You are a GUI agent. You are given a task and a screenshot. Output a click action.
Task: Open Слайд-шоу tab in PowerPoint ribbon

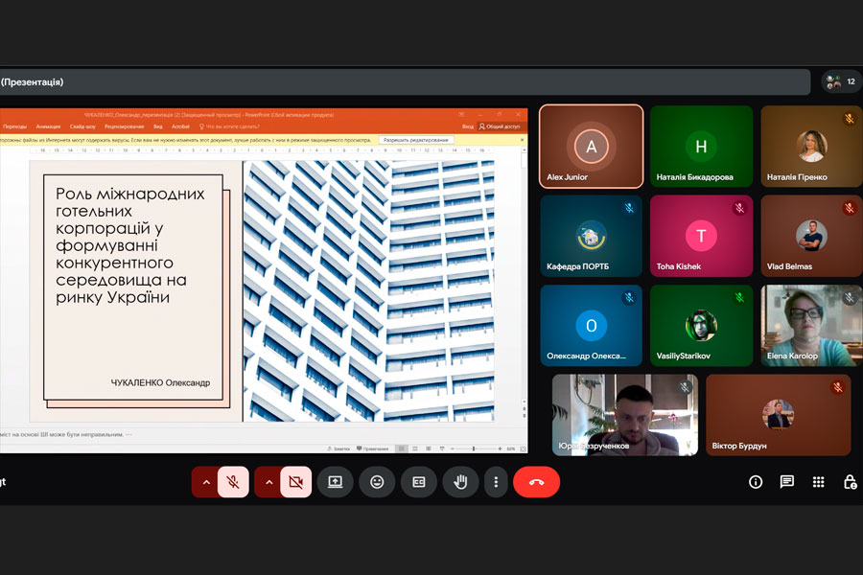[82, 126]
